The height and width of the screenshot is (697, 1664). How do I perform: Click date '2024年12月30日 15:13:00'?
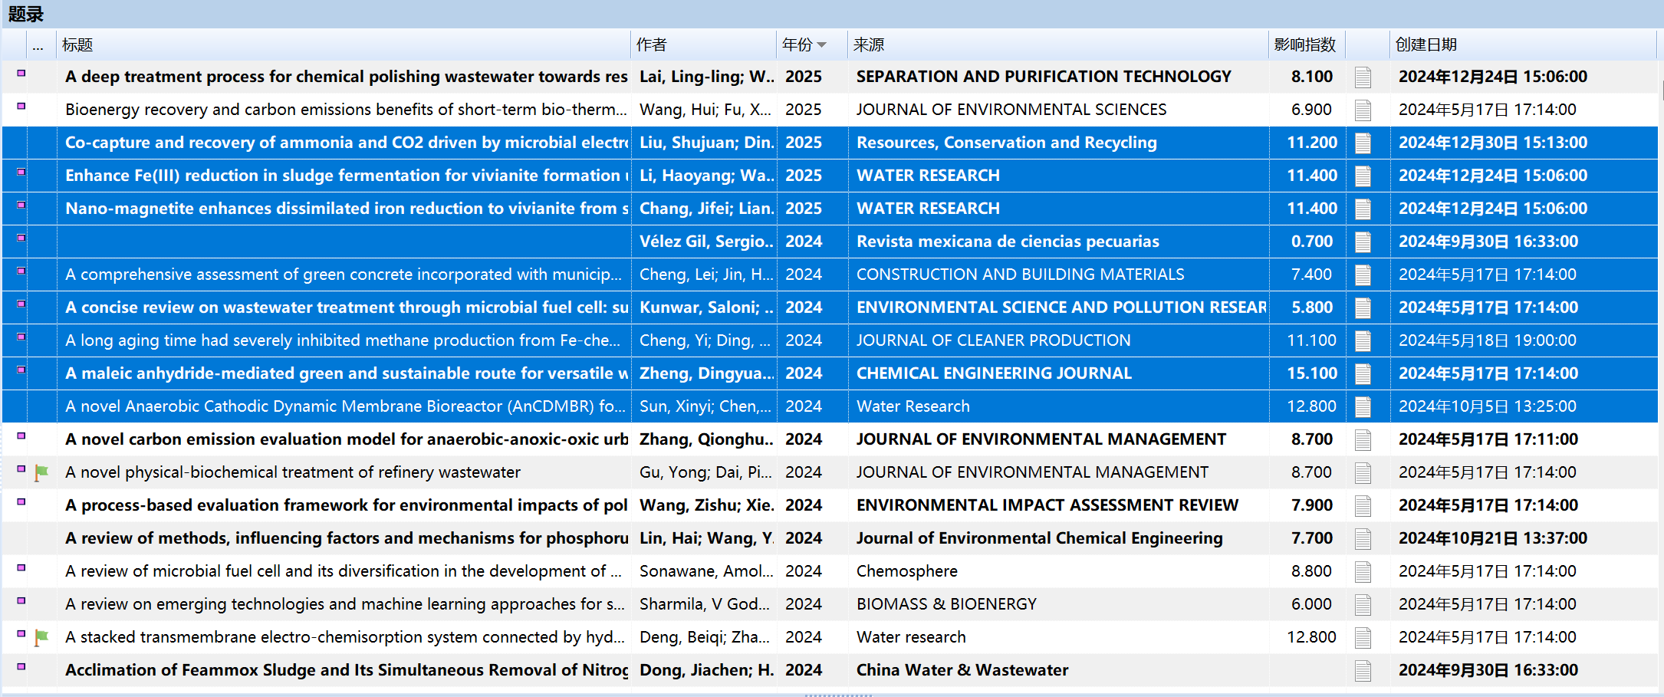[x=1493, y=143]
